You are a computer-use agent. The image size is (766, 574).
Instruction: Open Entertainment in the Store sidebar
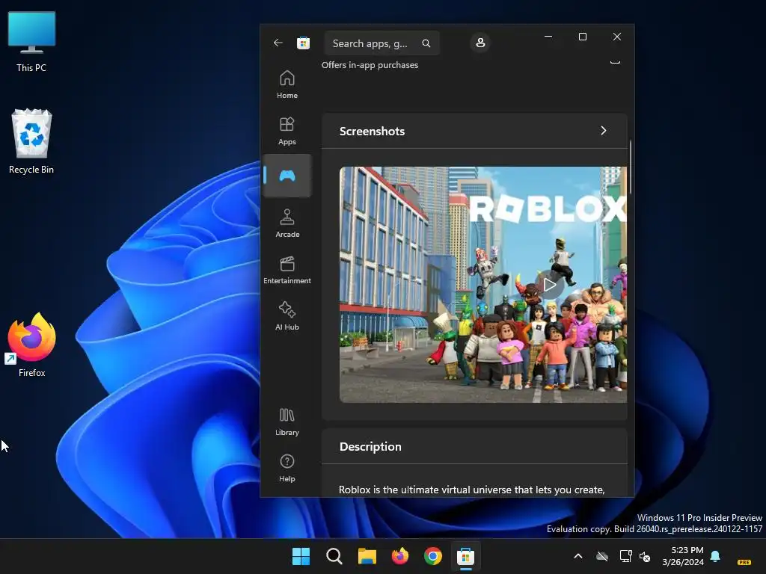point(287,270)
